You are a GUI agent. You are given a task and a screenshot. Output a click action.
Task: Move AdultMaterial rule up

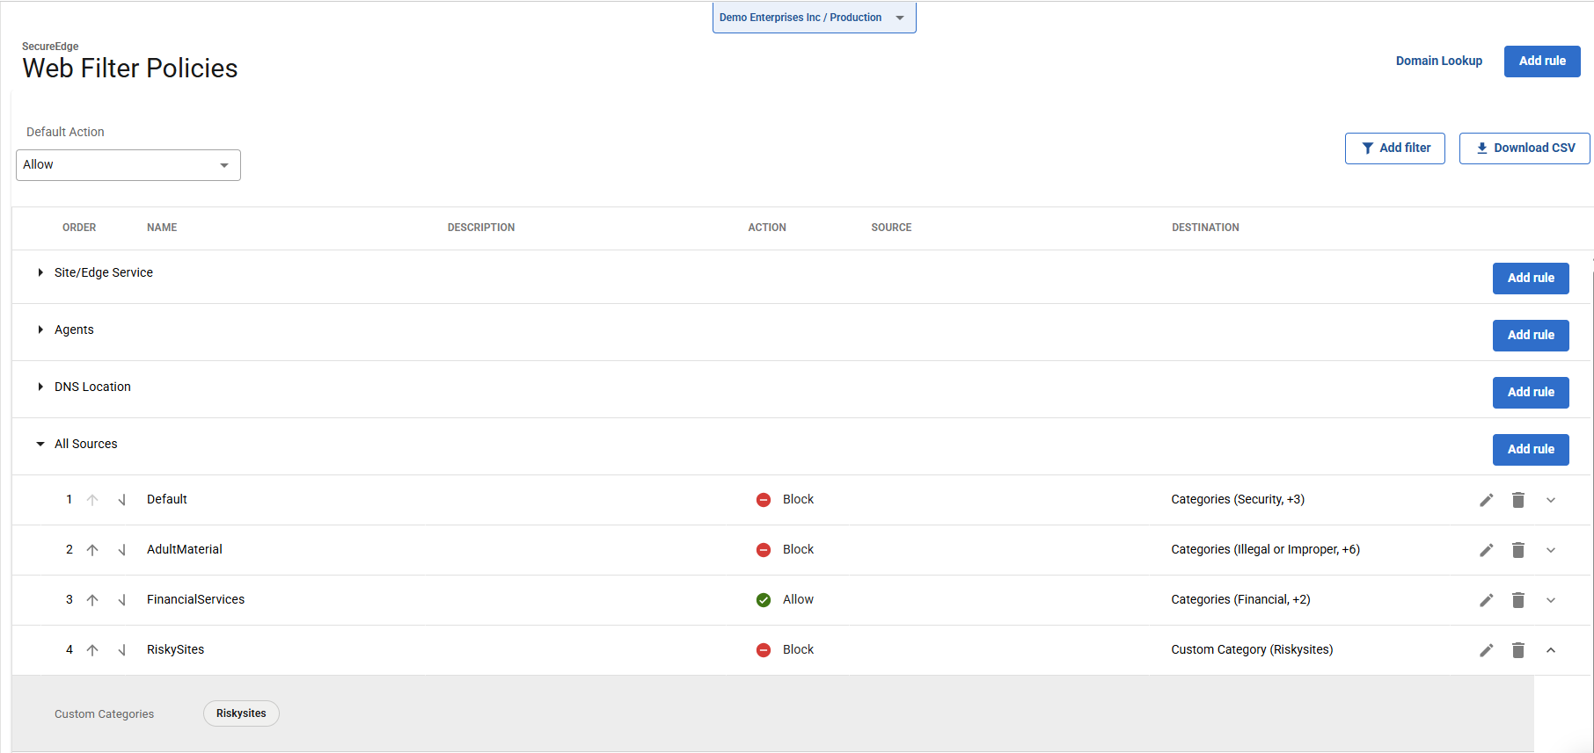pos(92,550)
